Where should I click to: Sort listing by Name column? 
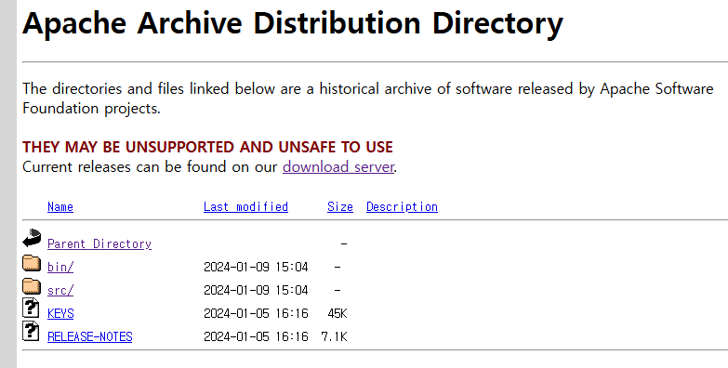(x=60, y=206)
